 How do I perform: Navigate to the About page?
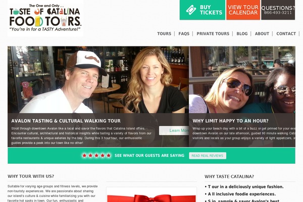point(262,34)
